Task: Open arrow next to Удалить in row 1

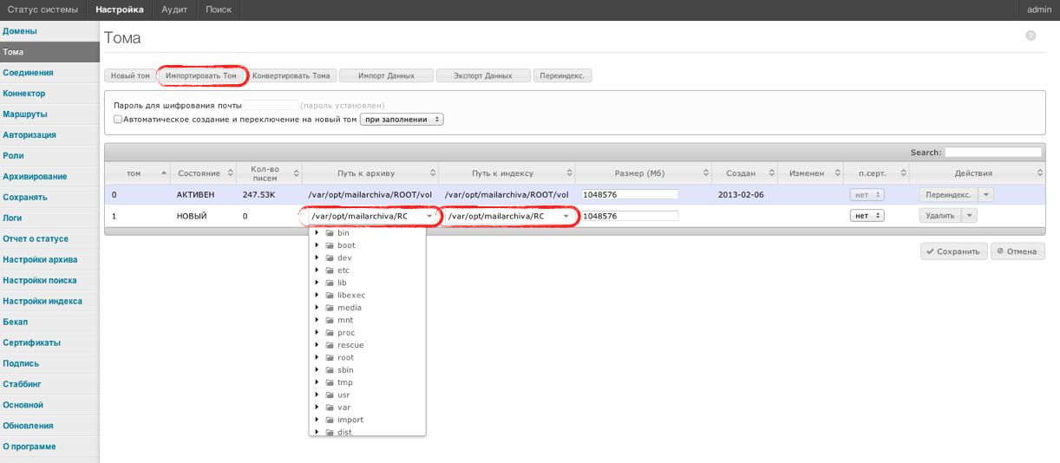Action: [x=969, y=216]
